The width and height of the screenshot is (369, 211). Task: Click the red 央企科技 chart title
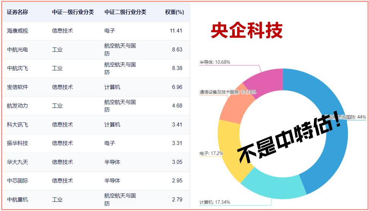coord(247,31)
